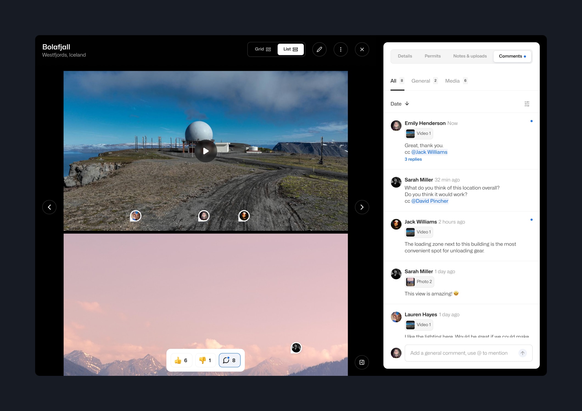Image resolution: width=582 pixels, height=411 pixels.
Task: Open the Notes & uploads tab
Action: 470,56
